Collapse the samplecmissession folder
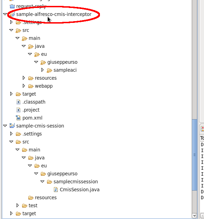The width and height of the screenshot is (204, 219). [x=43, y=182]
